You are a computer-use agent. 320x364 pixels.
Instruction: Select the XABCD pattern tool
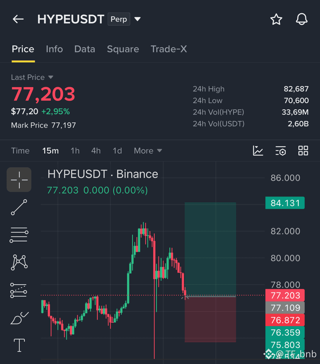(19, 262)
